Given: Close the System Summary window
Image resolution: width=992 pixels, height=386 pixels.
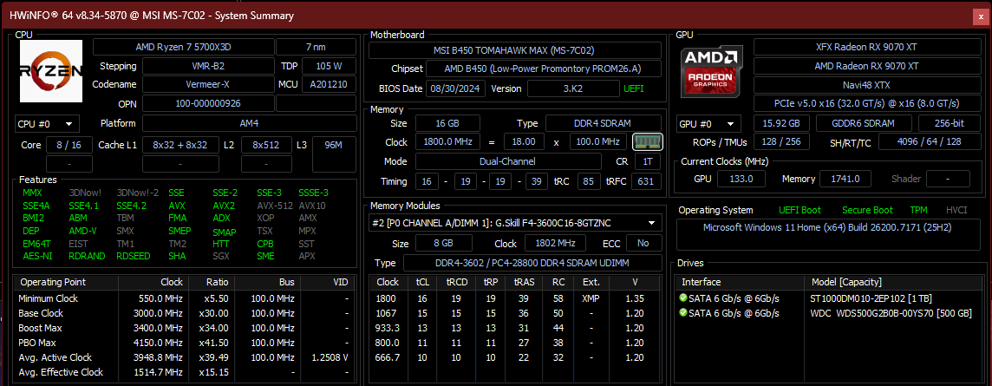Looking at the screenshot, I should tap(982, 16).
